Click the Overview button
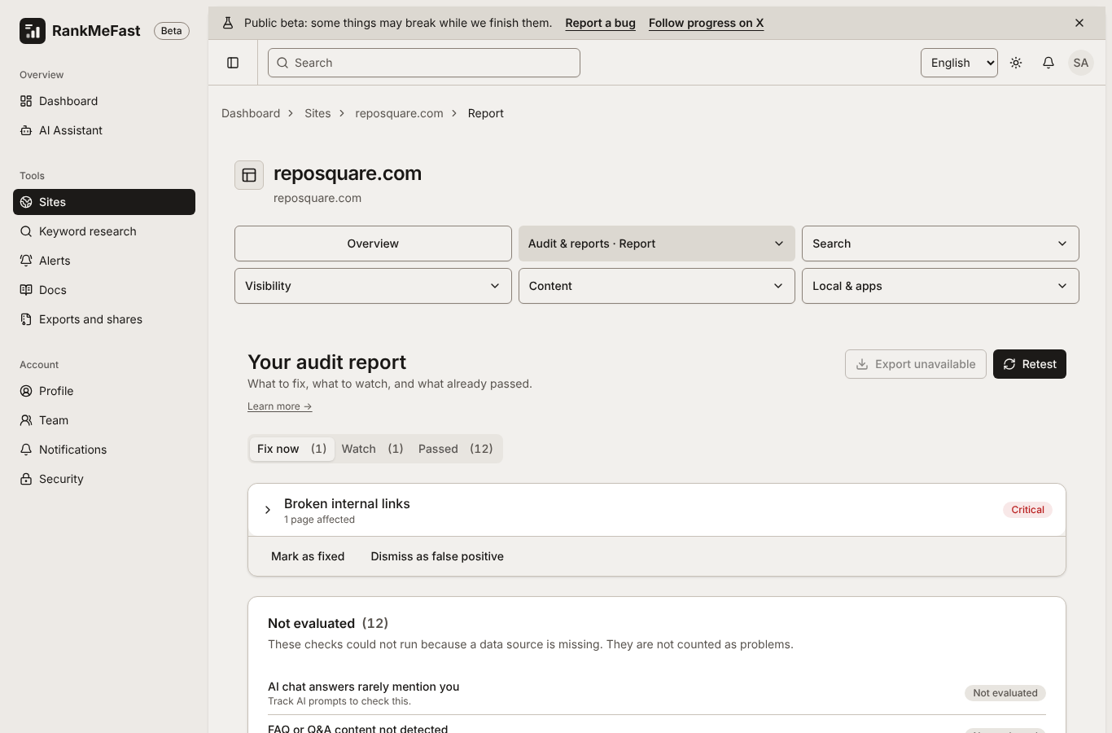This screenshot has height=733, width=1112. [373, 244]
